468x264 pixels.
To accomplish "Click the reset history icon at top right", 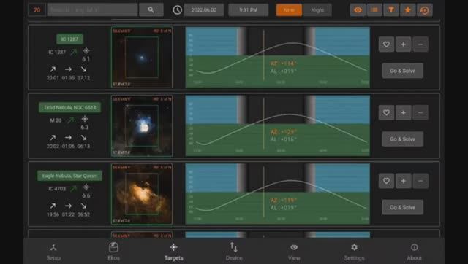I will coord(424,9).
